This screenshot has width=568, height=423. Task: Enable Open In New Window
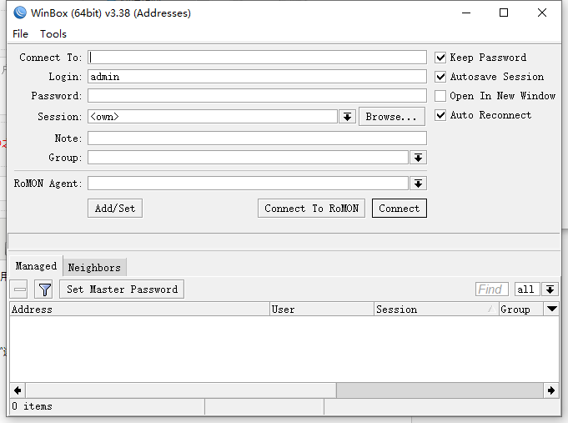pyautogui.click(x=440, y=96)
